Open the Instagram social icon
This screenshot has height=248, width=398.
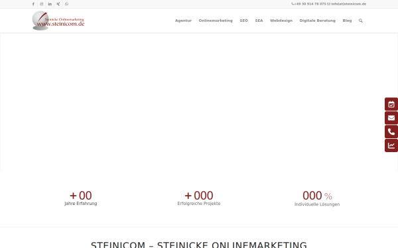tap(42, 4)
